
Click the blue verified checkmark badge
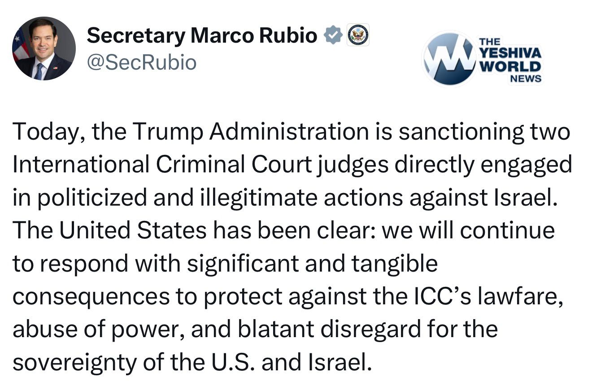tap(333, 35)
